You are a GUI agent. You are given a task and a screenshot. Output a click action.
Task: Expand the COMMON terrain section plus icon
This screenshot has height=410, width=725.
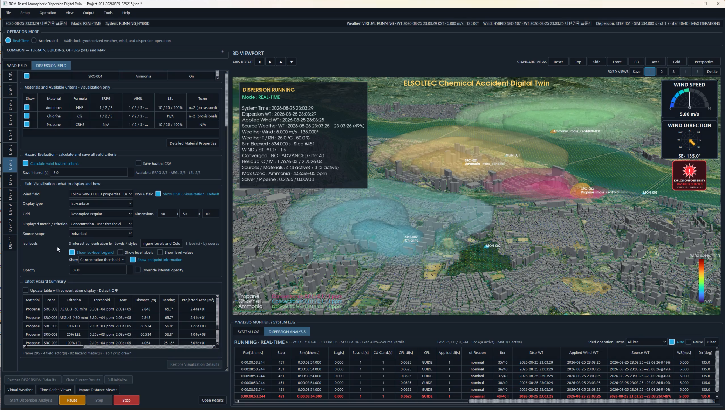tap(222, 51)
